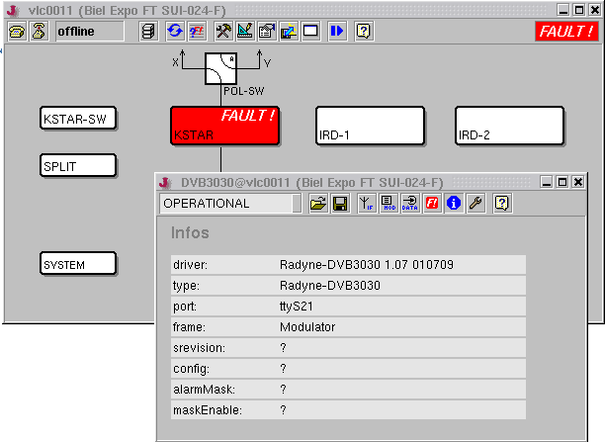Open the hammer and wrench tools icon

[x=223, y=31]
